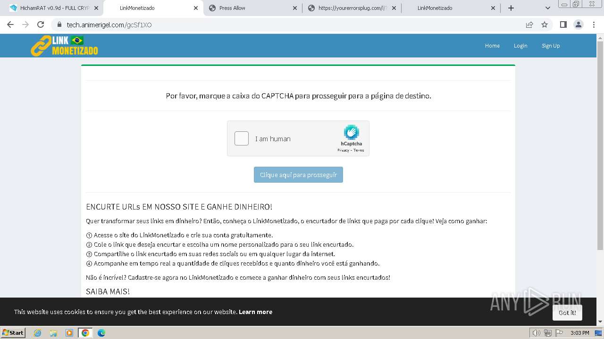Expand the tab search chevron
Viewport: 604px width, 339px height.
click(547, 8)
